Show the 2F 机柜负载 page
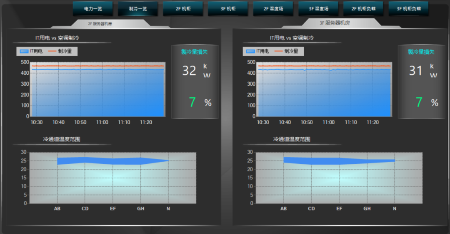This screenshot has height=234, width=450. 363,9
